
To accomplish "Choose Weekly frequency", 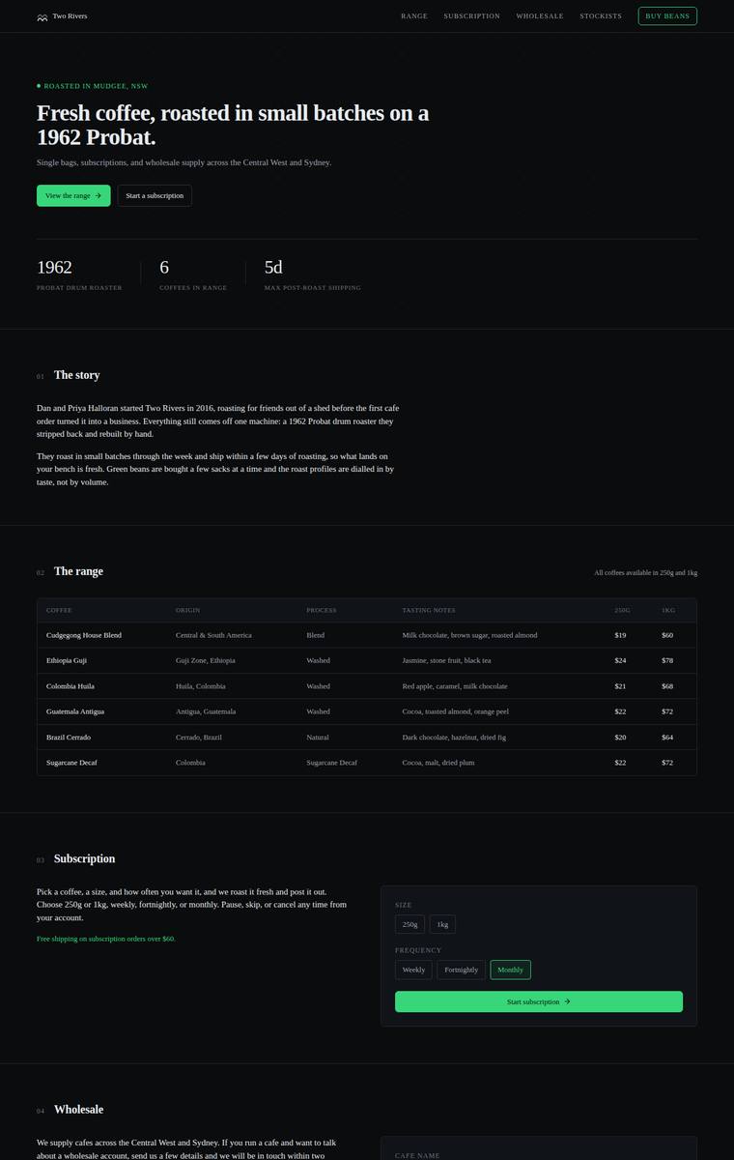I will click(x=413, y=970).
